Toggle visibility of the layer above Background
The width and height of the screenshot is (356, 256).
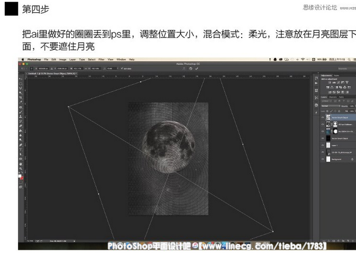point(323,152)
